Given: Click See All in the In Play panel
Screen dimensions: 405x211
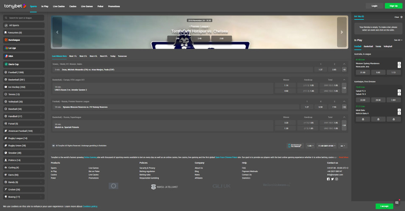Looking at the screenshot, I should [x=398, y=40].
